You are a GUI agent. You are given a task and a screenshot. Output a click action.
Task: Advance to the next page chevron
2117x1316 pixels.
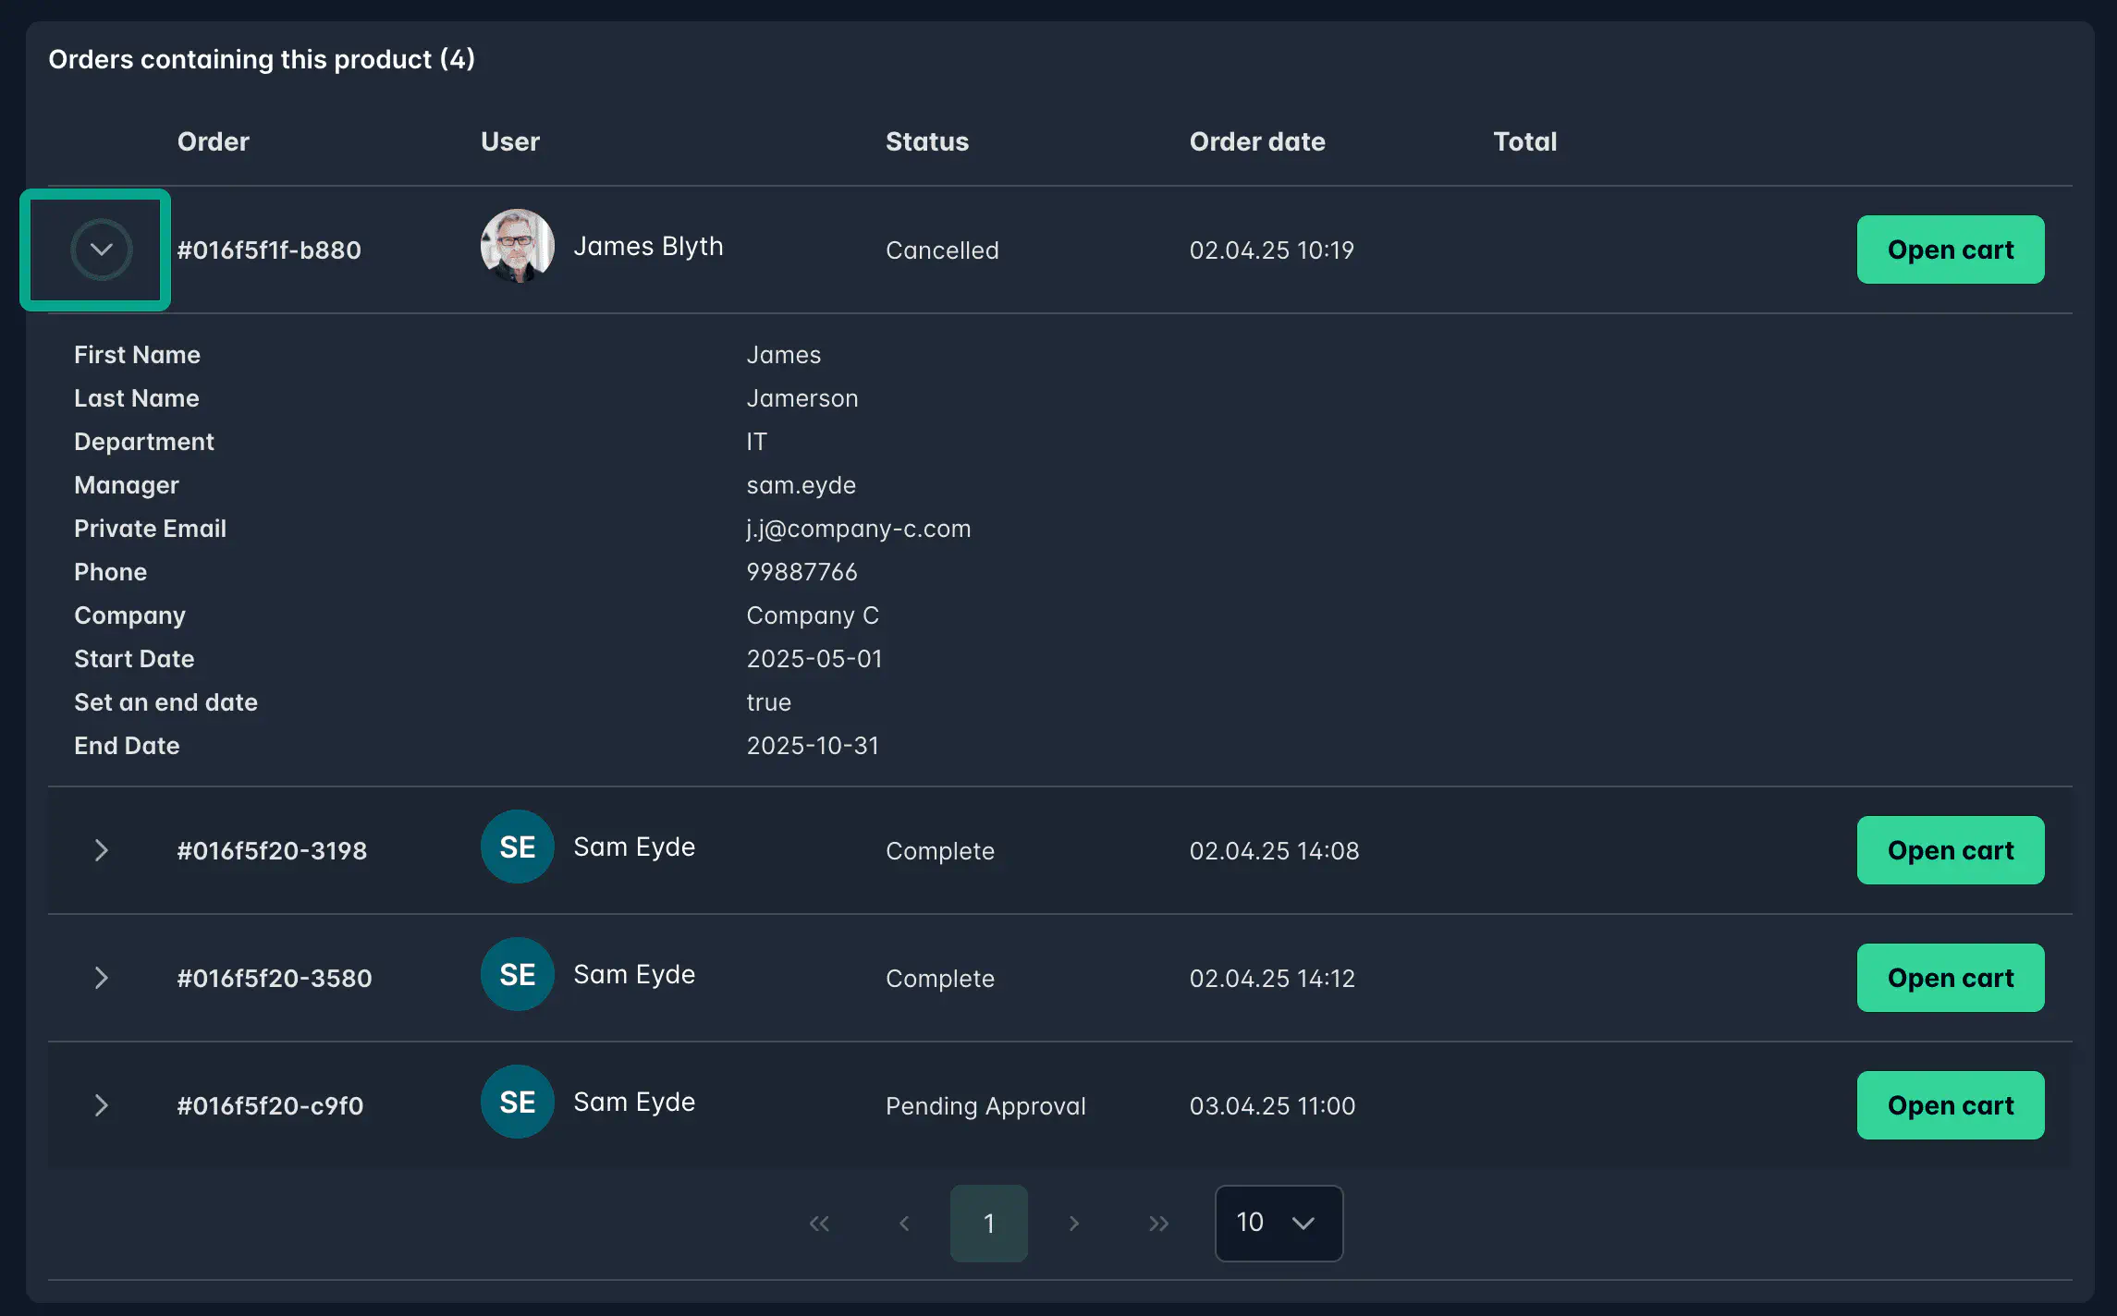(1074, 1223)
